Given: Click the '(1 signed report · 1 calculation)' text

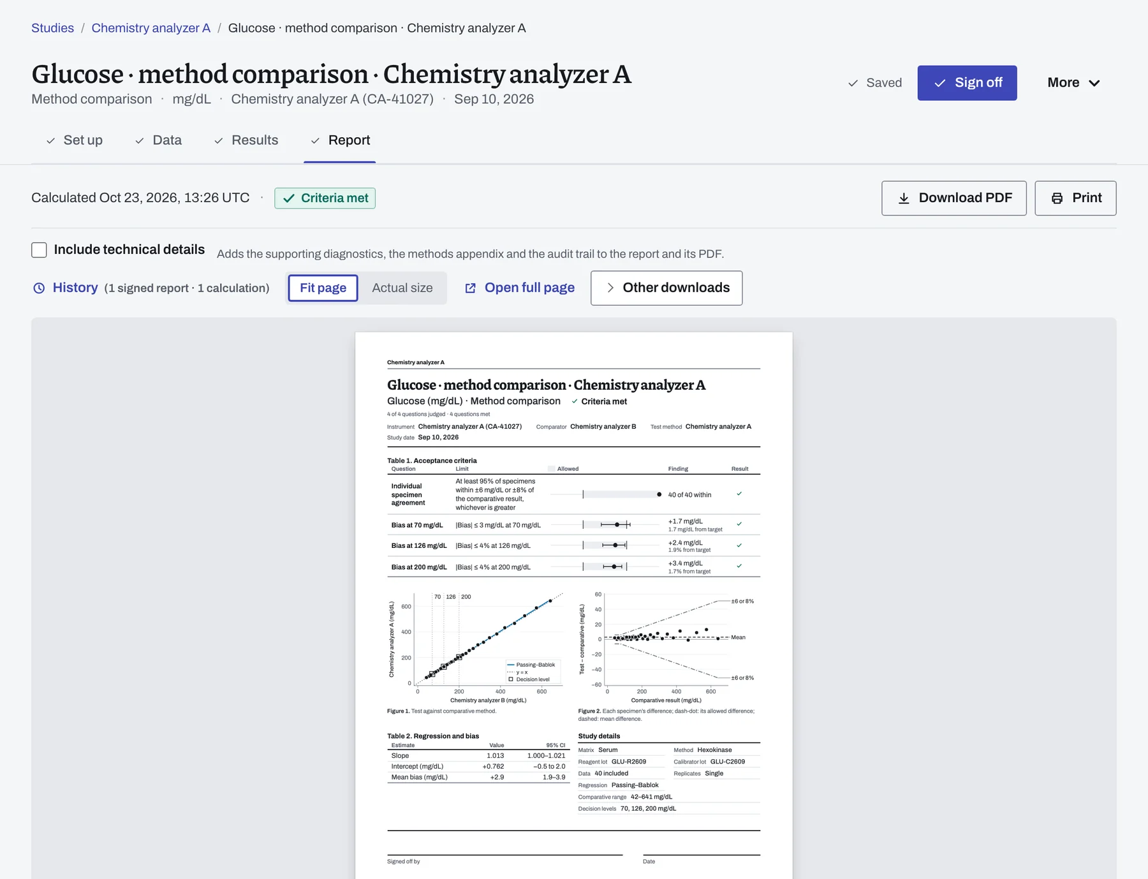Looking at the screenshot, I should point(187,288).
